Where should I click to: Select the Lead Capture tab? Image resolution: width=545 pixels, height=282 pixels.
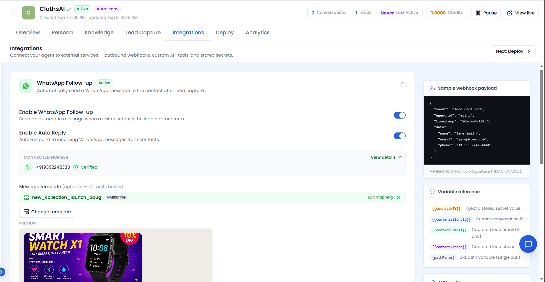[143, 32]
